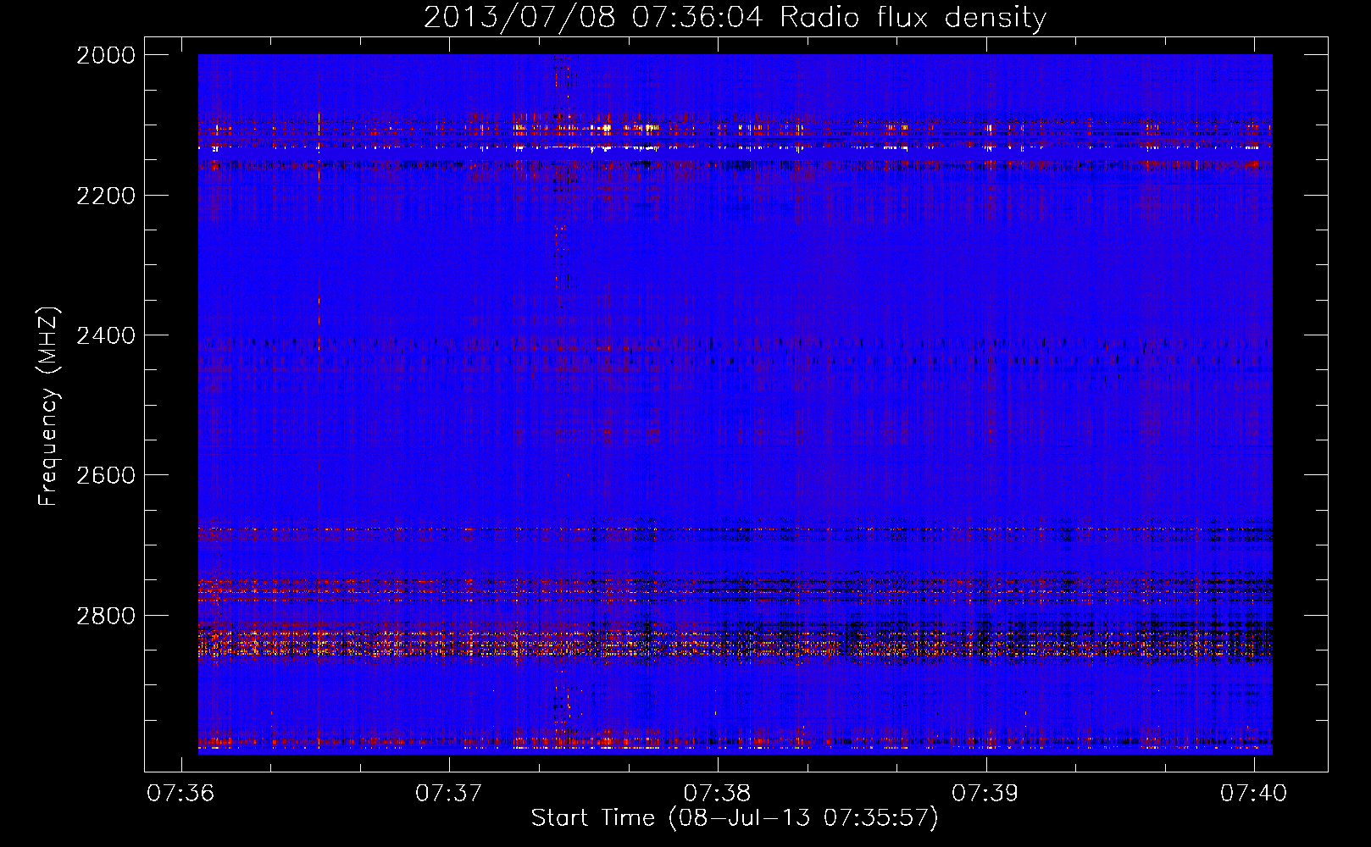This screenshot has height=847, width=1371.
Task: Click the '07:40' time axis label
Action: click(1253, 794)
